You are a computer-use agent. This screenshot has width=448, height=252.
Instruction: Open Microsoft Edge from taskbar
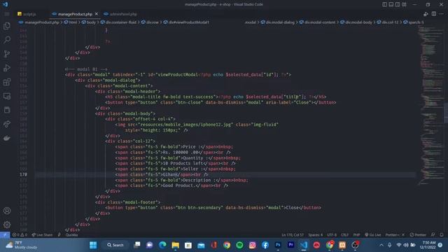(162, 245)
